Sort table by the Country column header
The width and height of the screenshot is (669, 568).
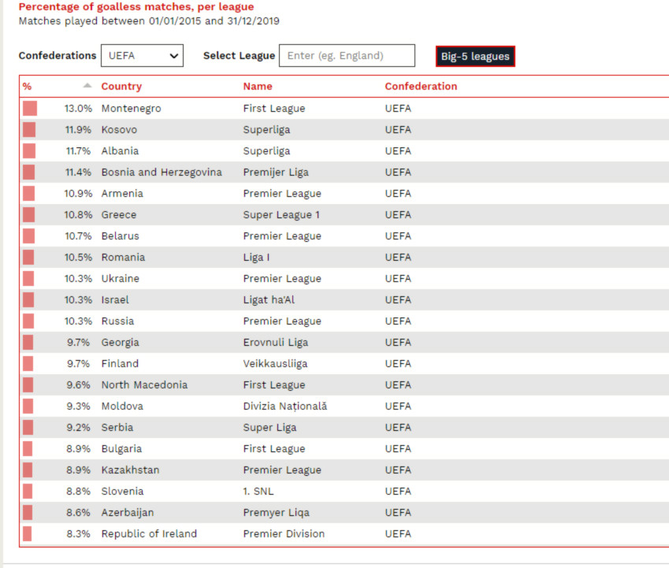pyautogui.click(x=121, y=87)
